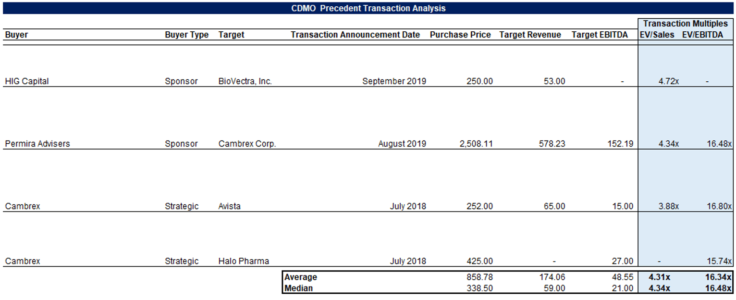Click the EV/EBITDA column header
The width and height of the screenshot is (736, 300).
tap(702, 35)
